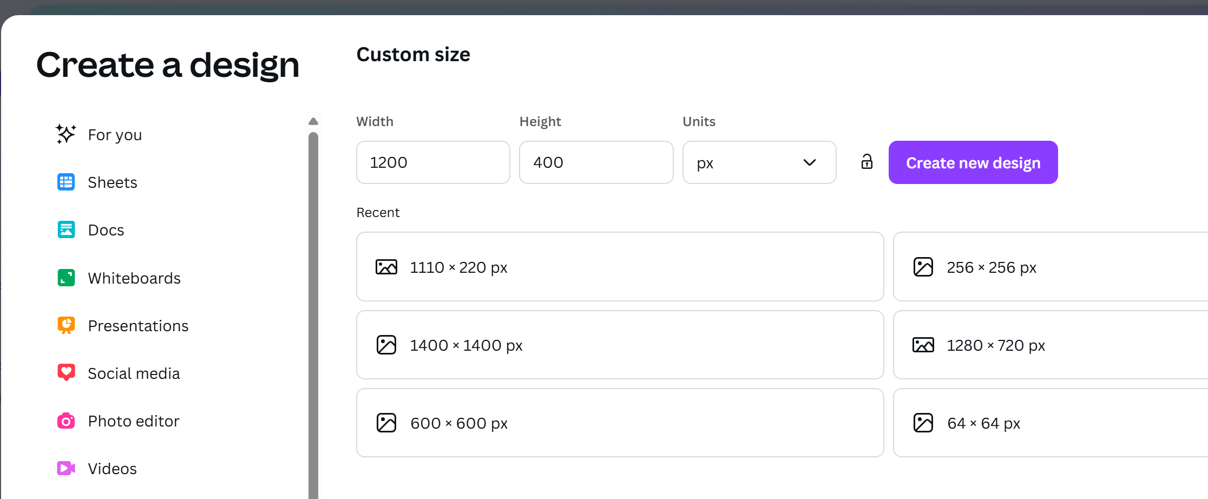Open the Sheets icon in sidebar
The width and height of the screenshot is (1208, 499).
[x=66, y=182]
